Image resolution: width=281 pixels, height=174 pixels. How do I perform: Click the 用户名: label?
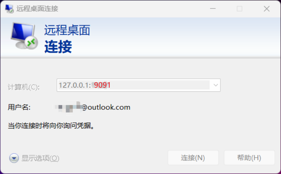click(19, 107)
